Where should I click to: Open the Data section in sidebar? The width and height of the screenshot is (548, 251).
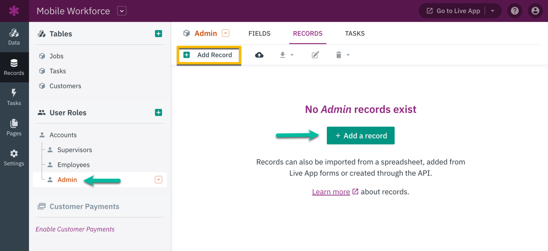[x=14, y=37]
